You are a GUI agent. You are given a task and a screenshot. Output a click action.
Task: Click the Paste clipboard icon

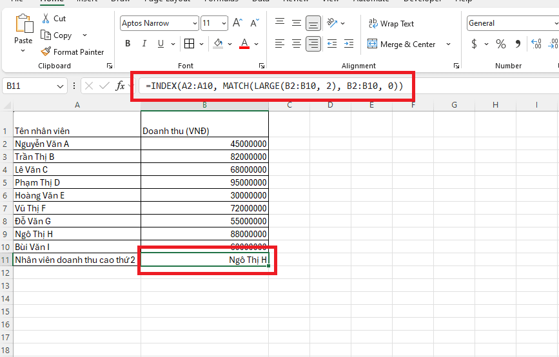pyautogui.click(x=24, y=23)
